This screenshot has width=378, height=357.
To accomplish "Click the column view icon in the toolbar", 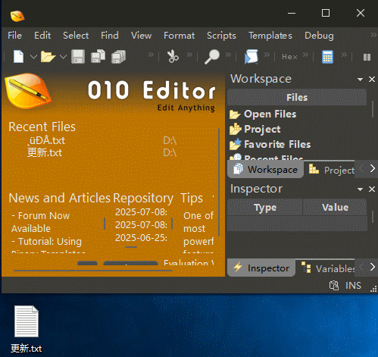I will pos(367,57).
